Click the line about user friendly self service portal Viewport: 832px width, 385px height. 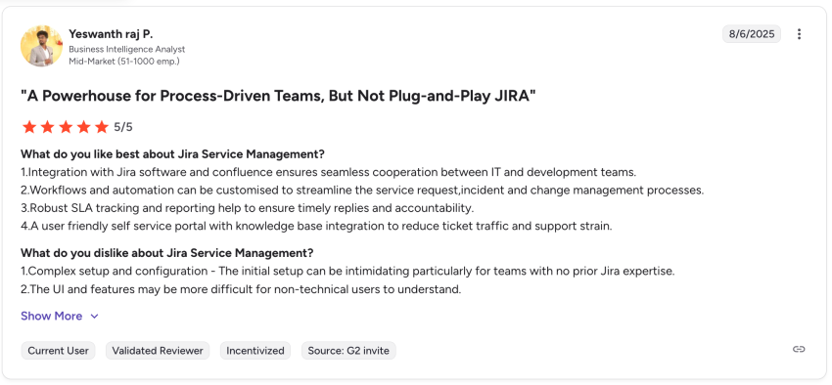[317, 226]
